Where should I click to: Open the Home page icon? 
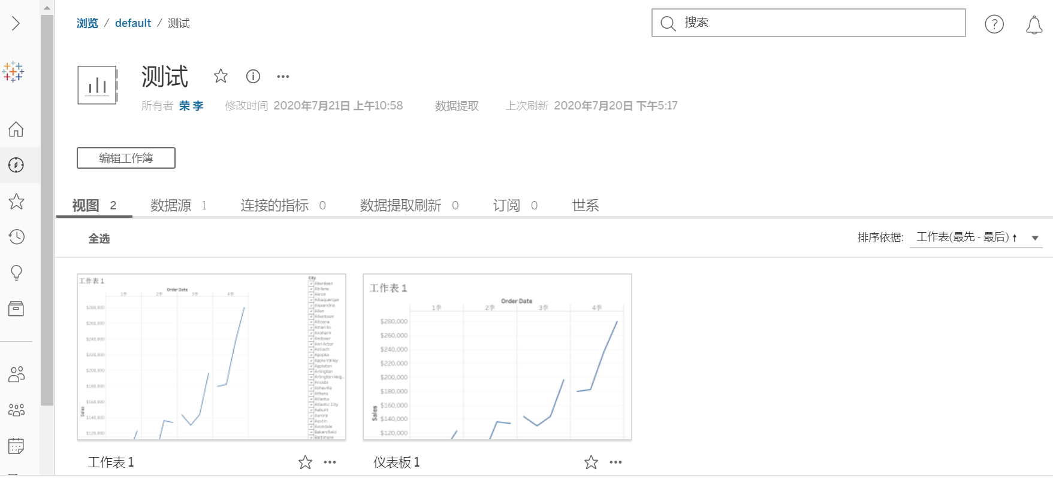tap(16, 129)
